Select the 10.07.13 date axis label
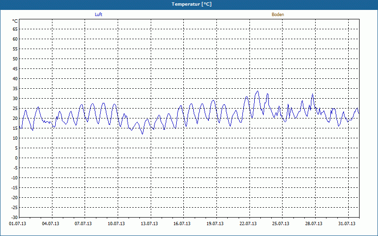Image resolution: width=378 pixels, height=236 pixels. [116, 224]
